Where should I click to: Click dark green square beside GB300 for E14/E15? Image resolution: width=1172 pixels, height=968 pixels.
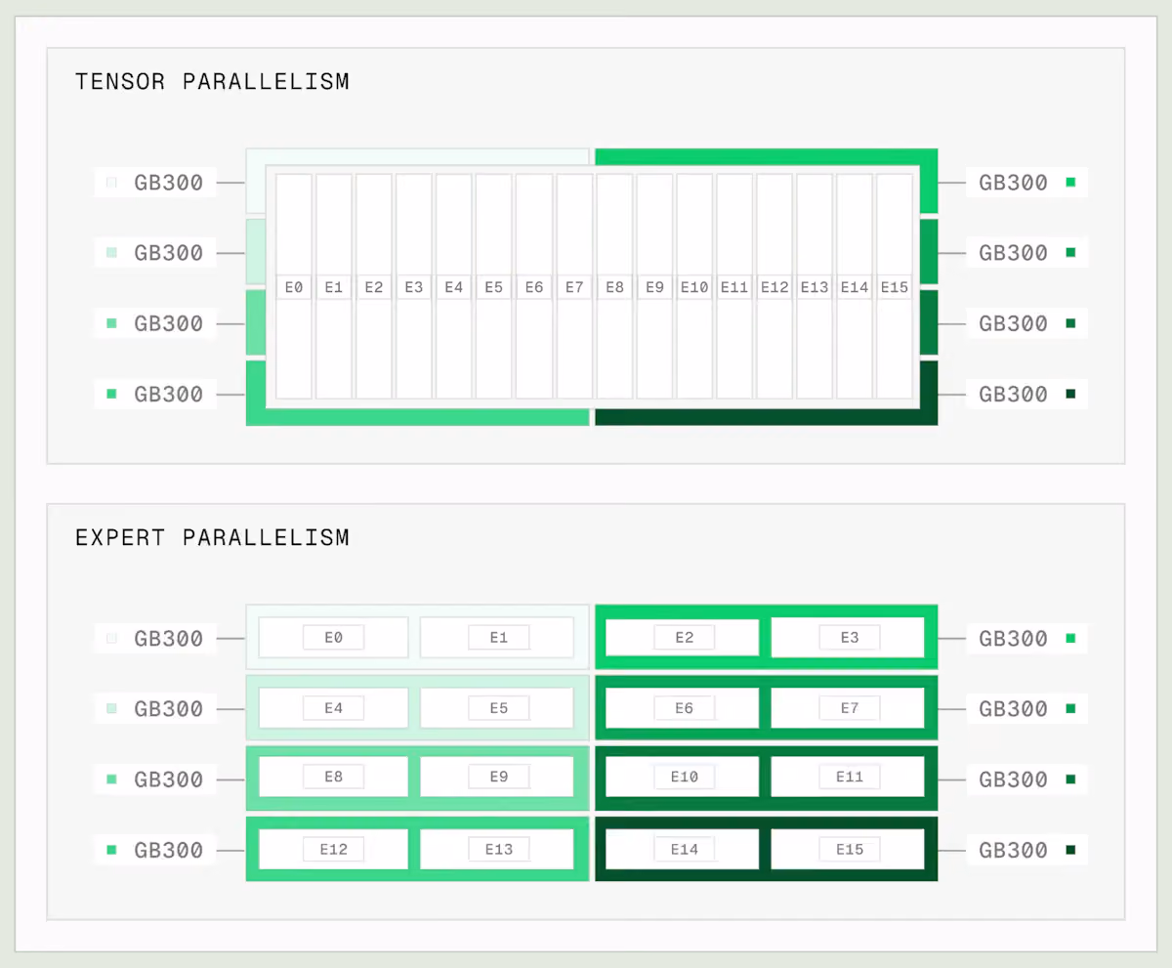coord(1070,849)
